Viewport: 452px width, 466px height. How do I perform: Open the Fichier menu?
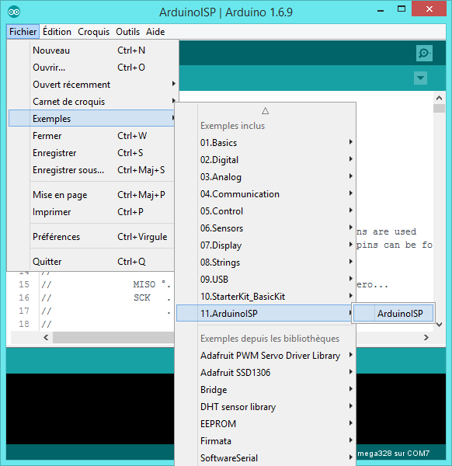click(23, 32)
